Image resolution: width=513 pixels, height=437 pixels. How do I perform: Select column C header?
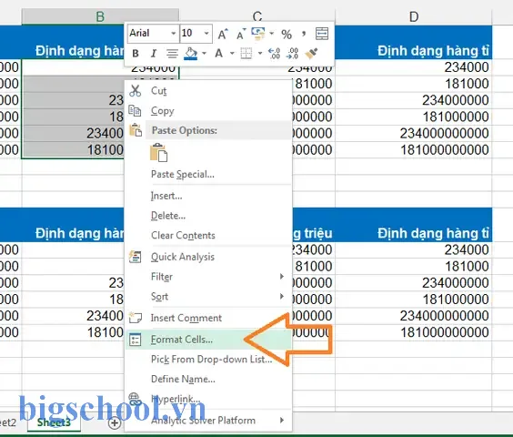(x=257, y=16)
